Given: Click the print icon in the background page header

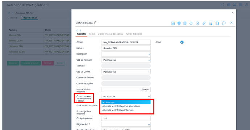Looking at the screenshot, I should point(234,5).
